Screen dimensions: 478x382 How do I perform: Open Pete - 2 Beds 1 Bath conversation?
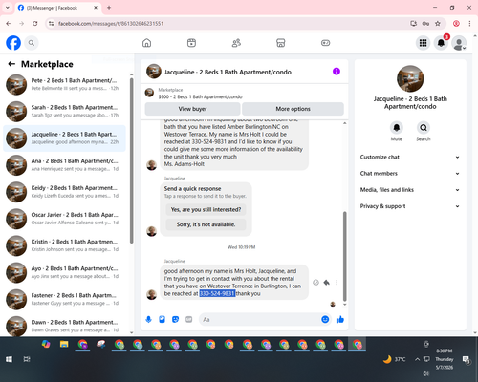[x=64, y=84]
